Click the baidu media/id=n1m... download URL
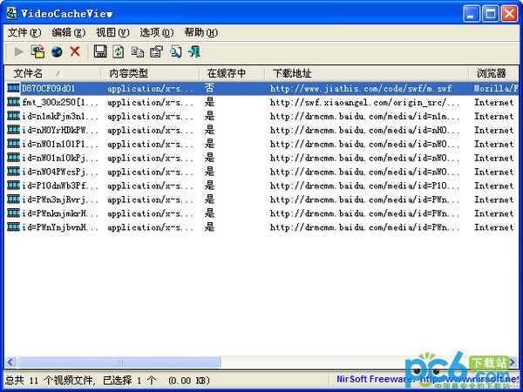 [365, 117]
